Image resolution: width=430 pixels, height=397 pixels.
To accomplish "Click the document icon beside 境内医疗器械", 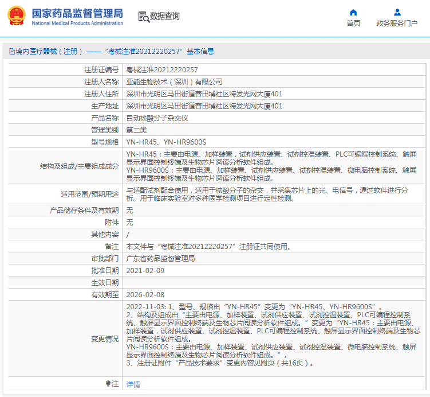I will coord(12,52).
